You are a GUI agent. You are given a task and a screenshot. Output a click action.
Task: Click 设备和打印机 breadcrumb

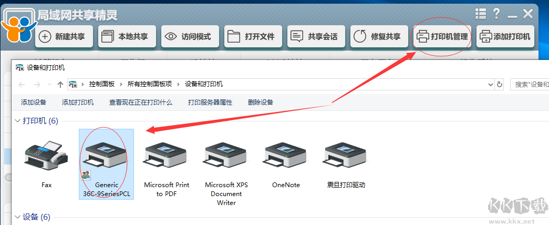point(204,84)
